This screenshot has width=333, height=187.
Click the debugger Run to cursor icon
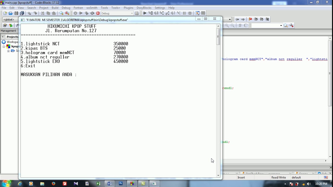[150, 13]
